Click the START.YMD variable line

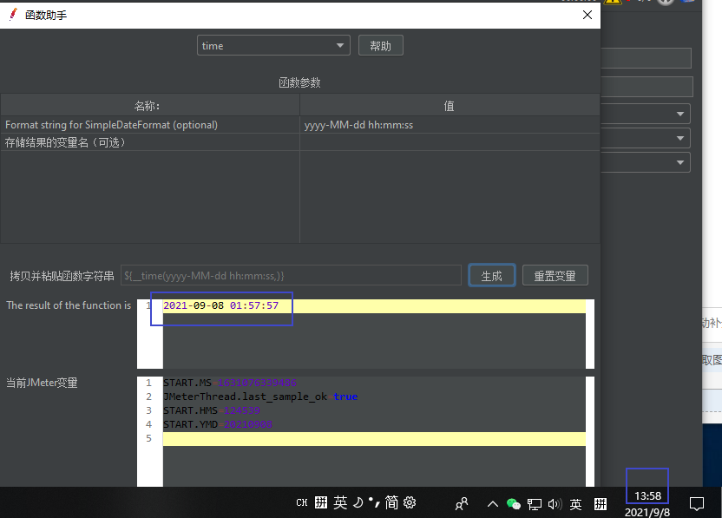pos(217,424)
